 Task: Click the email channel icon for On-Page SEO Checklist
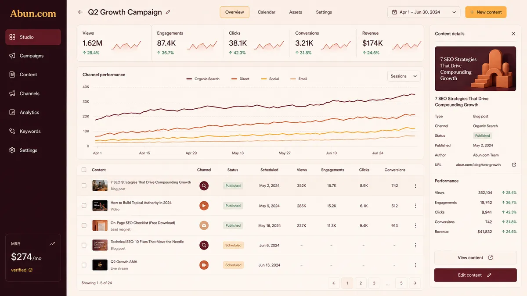pos(204,225)
